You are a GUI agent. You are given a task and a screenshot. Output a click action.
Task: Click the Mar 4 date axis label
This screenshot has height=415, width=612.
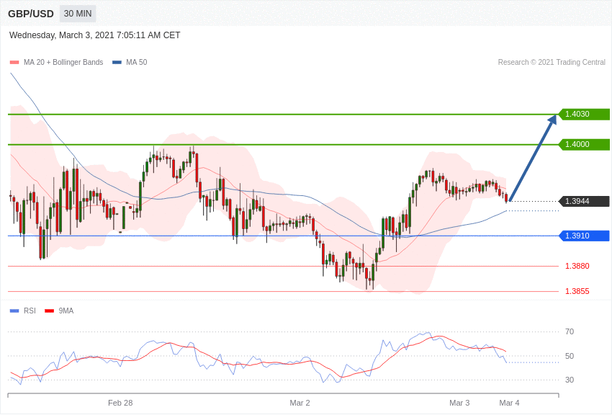coord(509,403)
